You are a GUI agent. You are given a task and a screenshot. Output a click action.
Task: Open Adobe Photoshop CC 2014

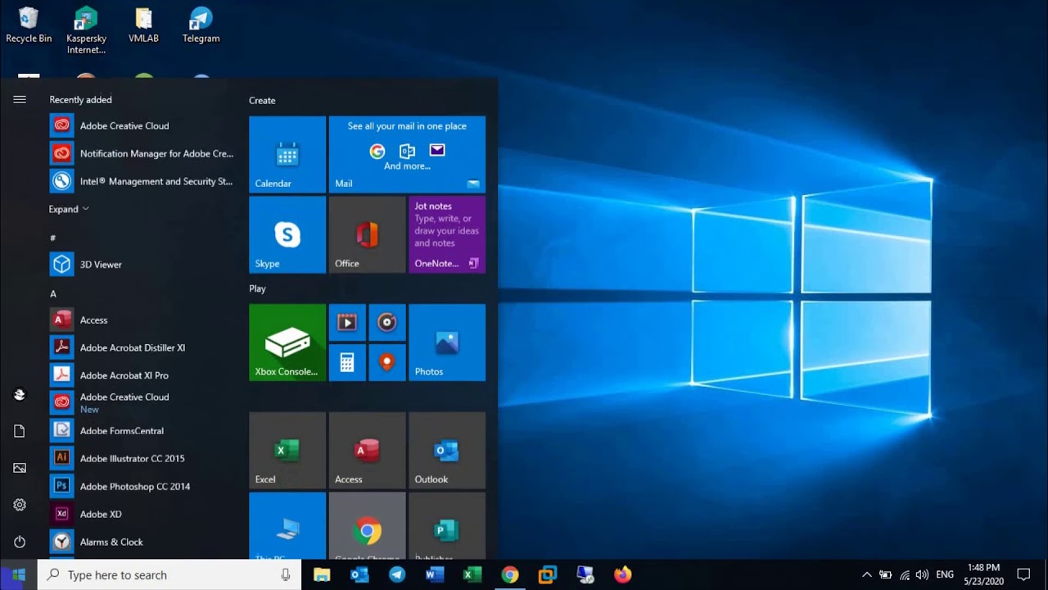click(142, 486)
